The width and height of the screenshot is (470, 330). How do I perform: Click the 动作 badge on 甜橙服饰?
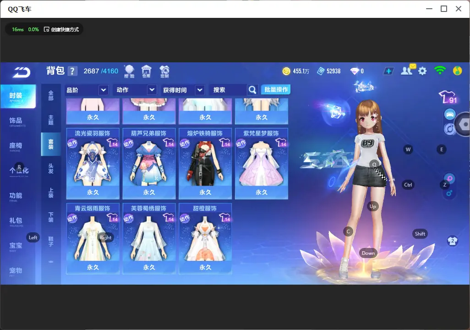click(x=184, y=218)
